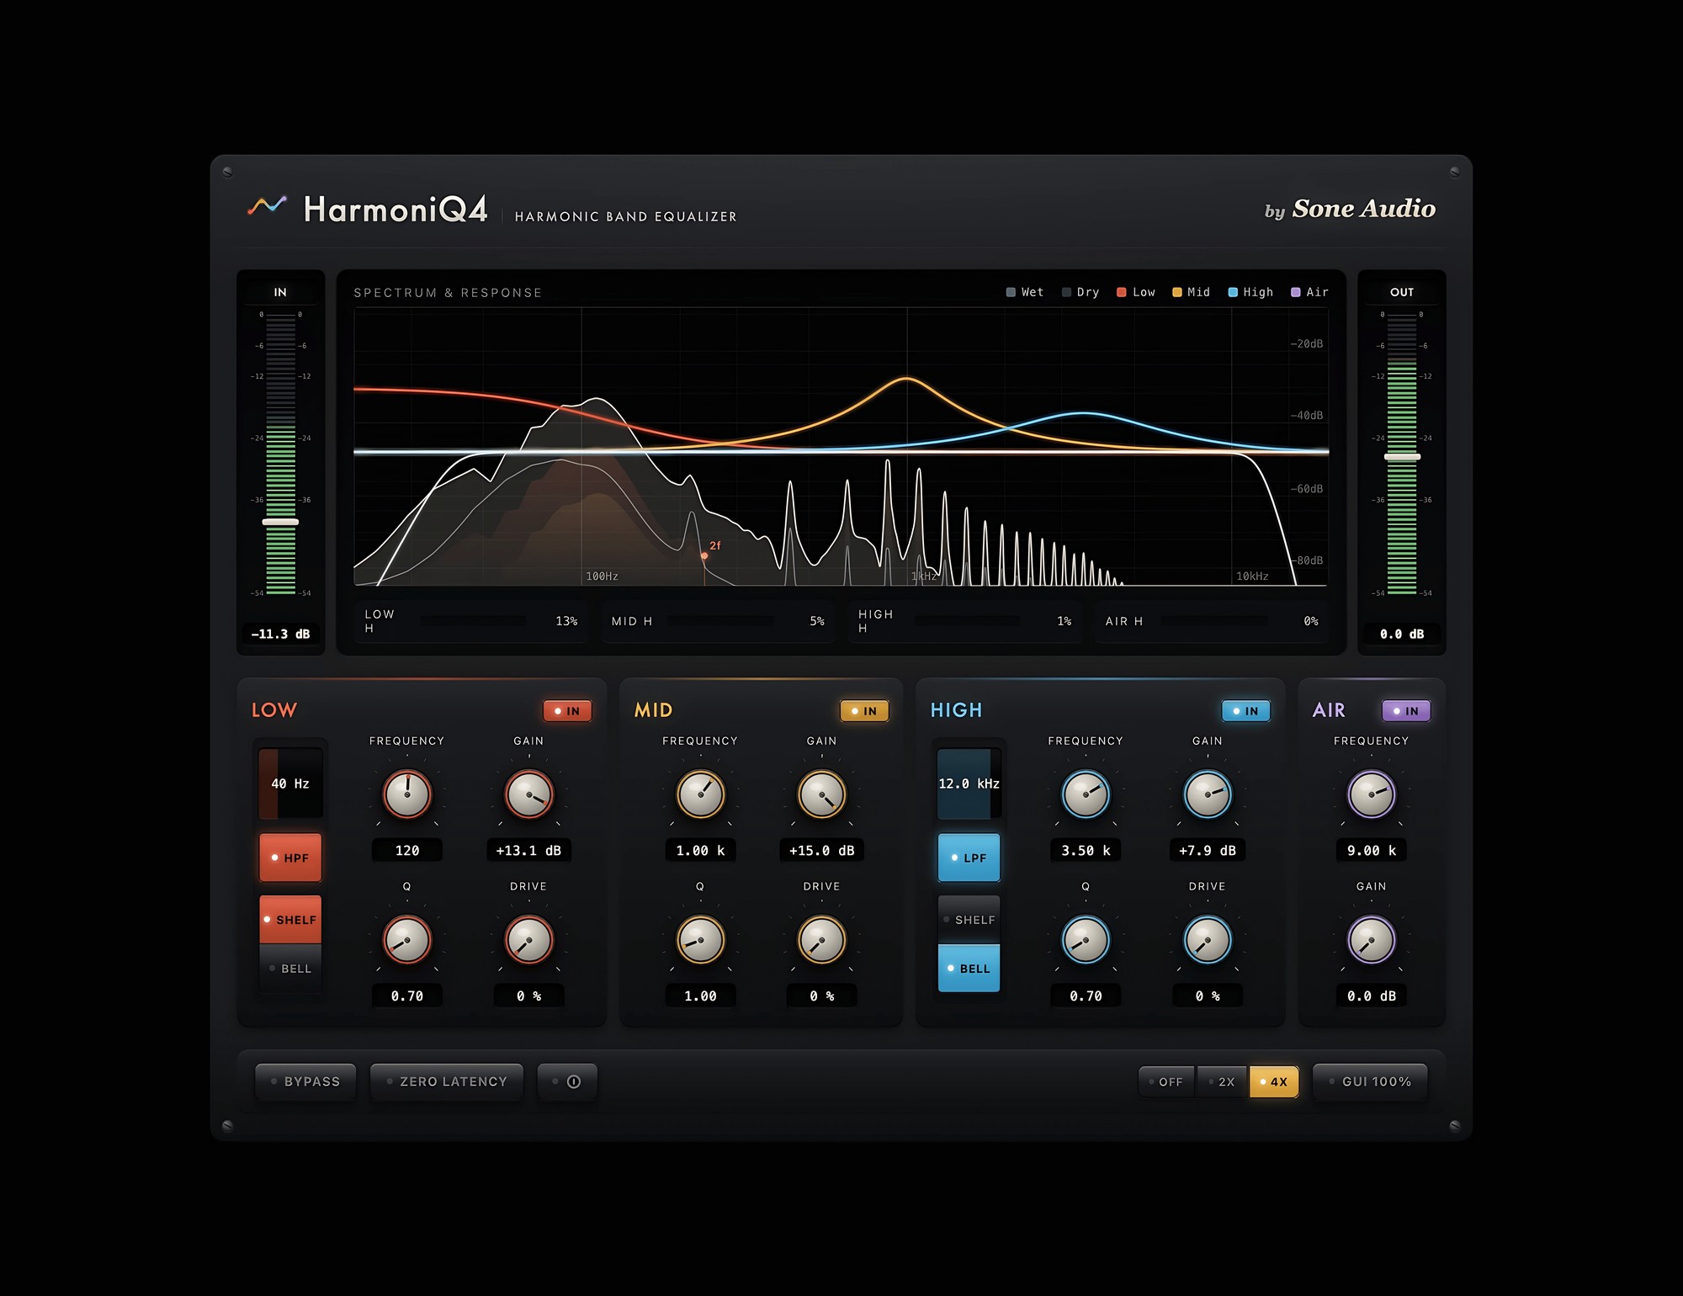This screenshot has height=1296, width=1683.
Task: Click the AIR band Gain knob
Action: point(1372,939)
